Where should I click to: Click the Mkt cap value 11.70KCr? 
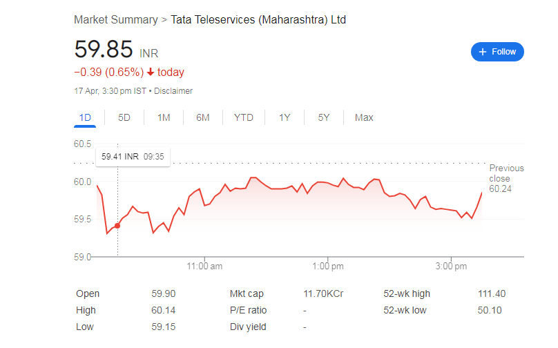coord(323,293)
